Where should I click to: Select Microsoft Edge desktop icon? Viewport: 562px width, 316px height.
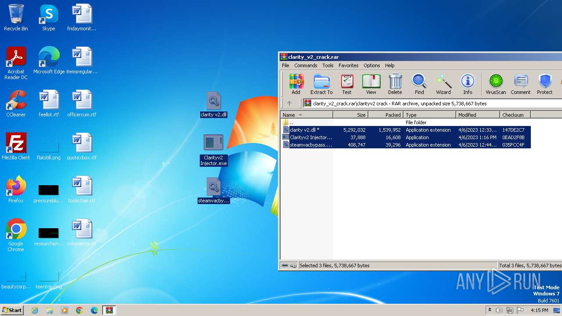point(49,61)
